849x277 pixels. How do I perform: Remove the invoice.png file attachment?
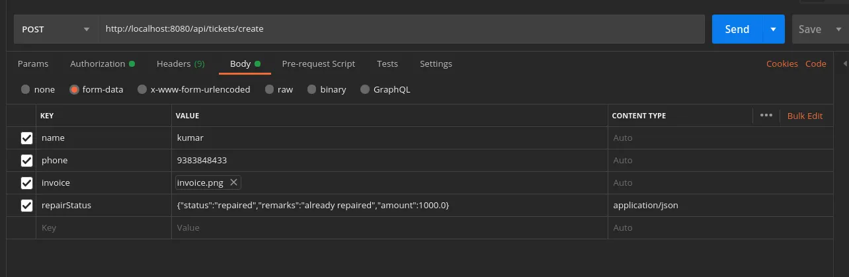(x=233, y=182)
